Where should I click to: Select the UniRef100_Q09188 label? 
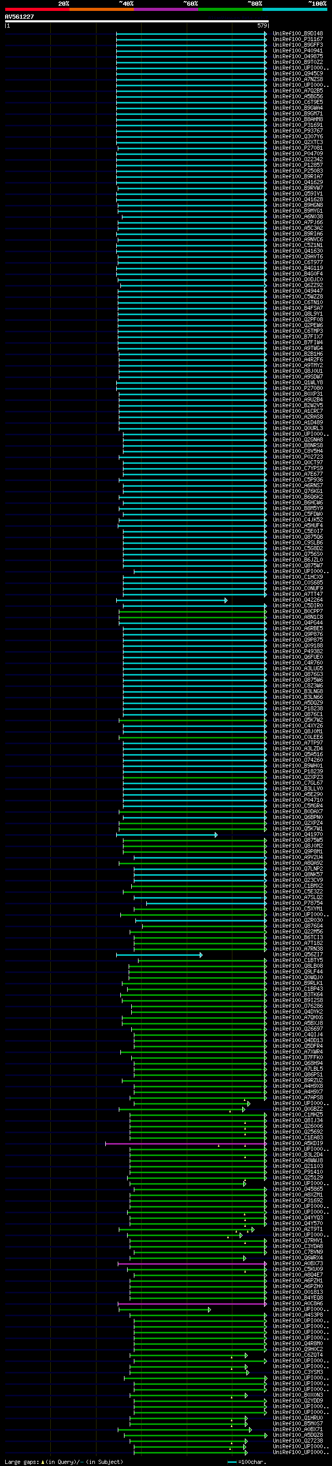tap(298, 646)
